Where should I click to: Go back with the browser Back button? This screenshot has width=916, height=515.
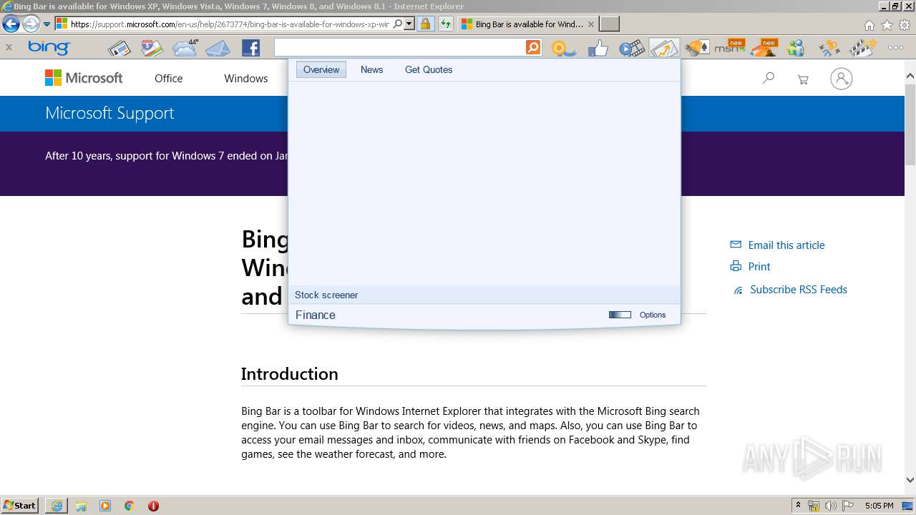11,24
